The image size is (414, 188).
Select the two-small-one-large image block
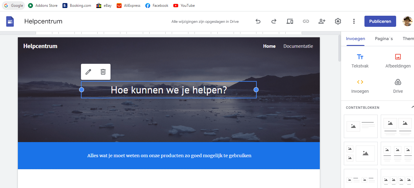click(x=361, y=153)
